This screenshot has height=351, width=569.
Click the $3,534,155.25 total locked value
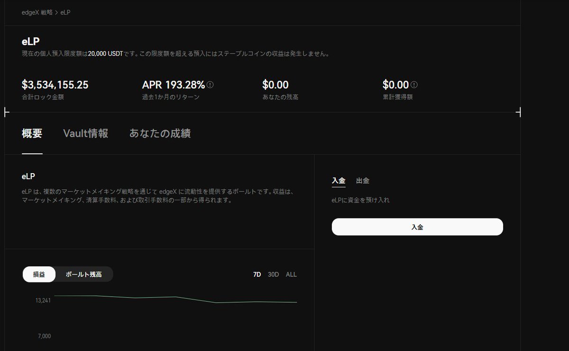[x=55, y=85]
